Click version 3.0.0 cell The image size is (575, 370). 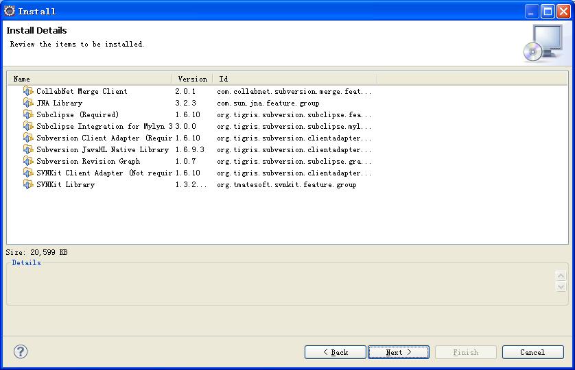(x=185, y=126)
